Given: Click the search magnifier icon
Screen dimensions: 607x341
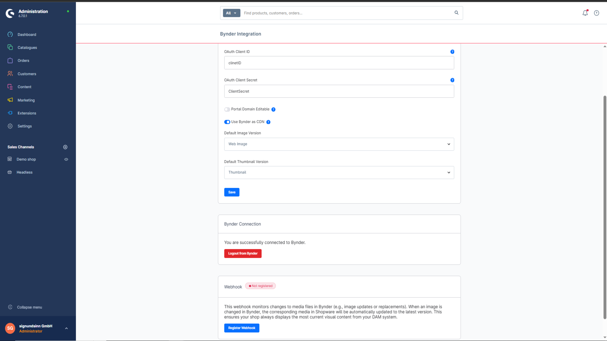Looking at the screenshot, I should pos(457,13).
